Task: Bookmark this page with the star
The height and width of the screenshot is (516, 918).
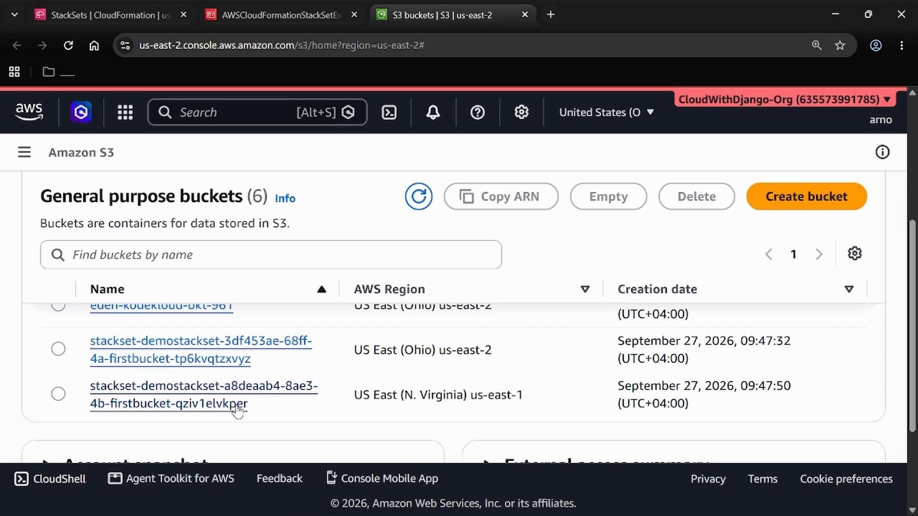Action: pos(840,45)
